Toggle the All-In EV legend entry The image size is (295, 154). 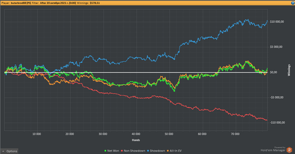(x=174, y=151)
